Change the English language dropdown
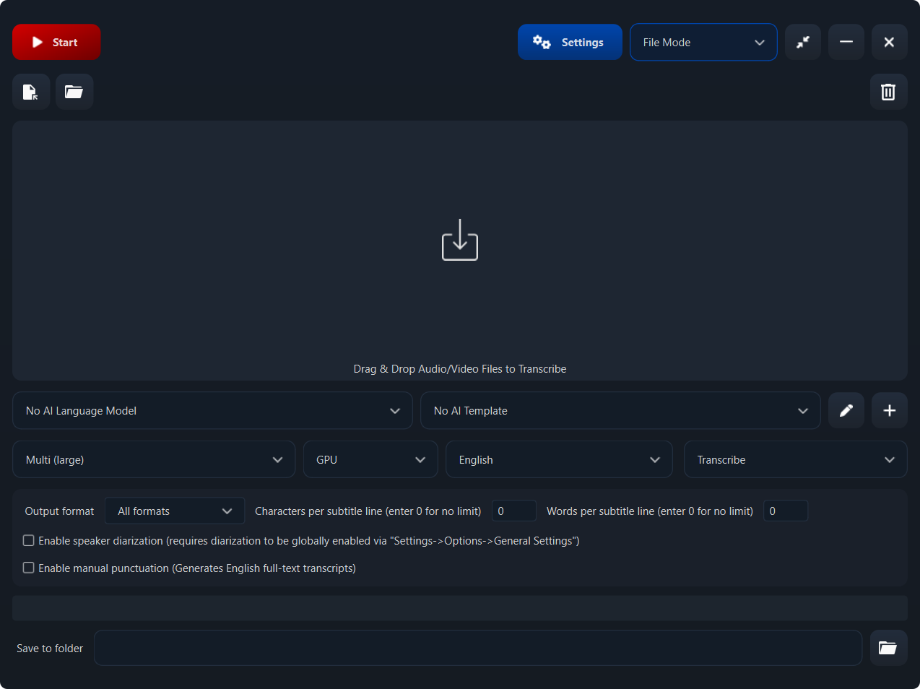920x689 pixels. (559, 459)
